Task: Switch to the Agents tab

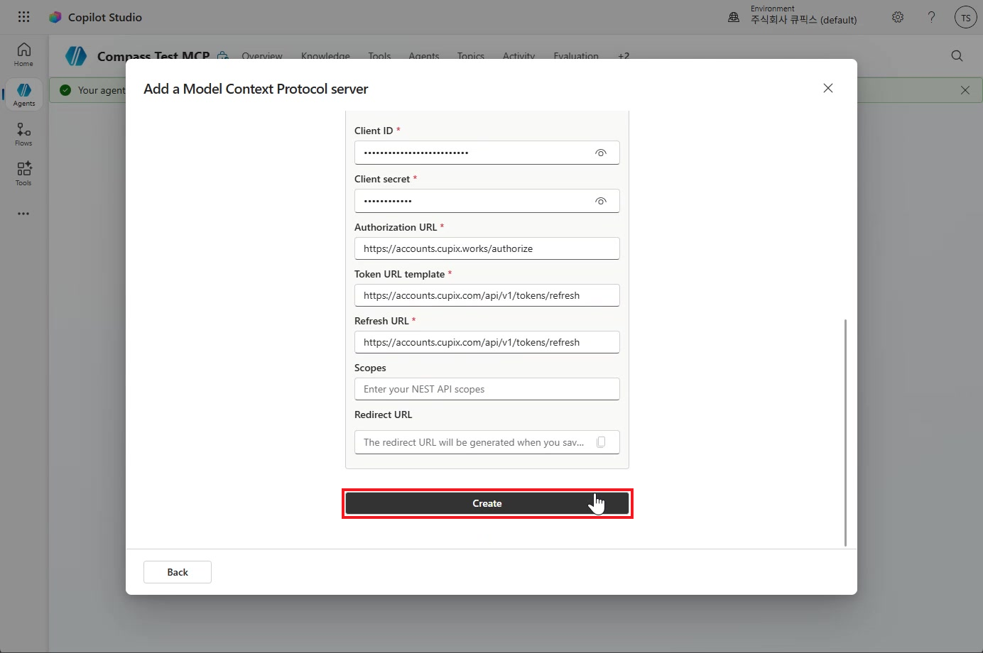Action: point(424,55)
